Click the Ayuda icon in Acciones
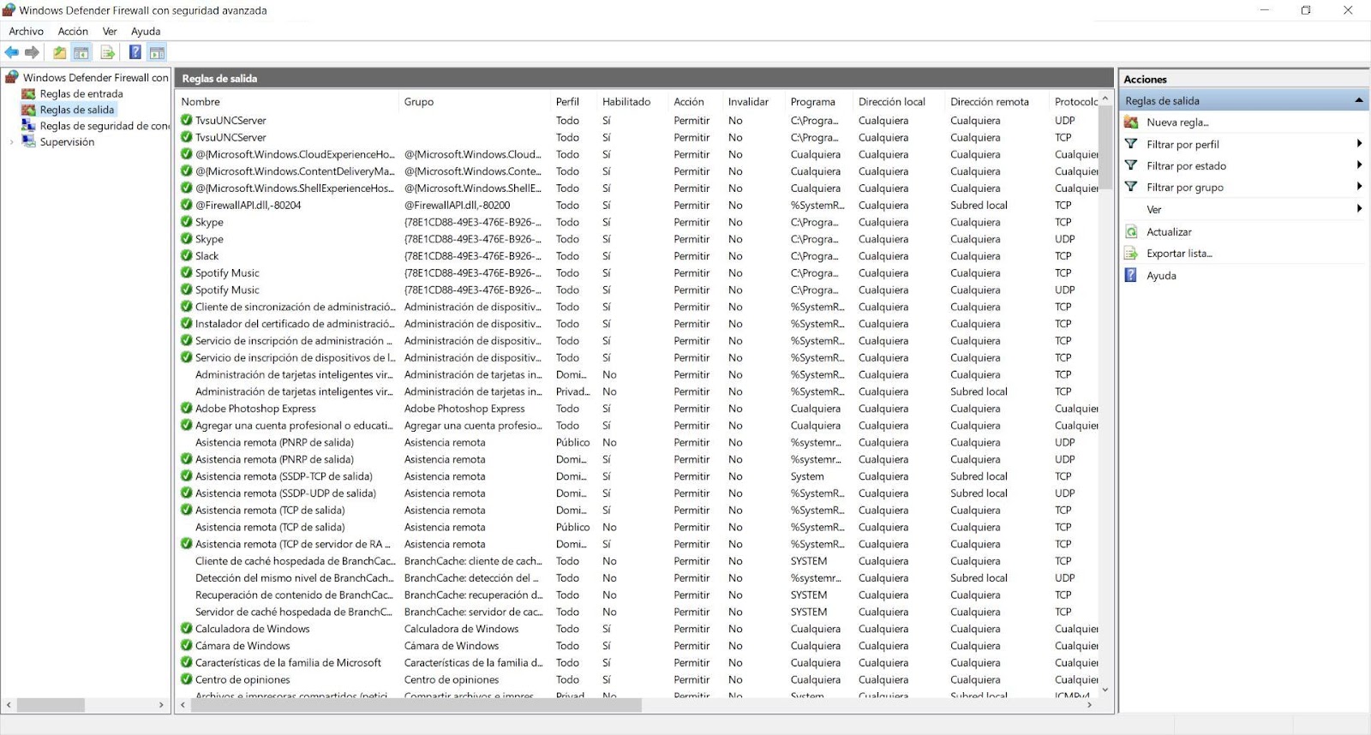 (x=1131, y=276)
